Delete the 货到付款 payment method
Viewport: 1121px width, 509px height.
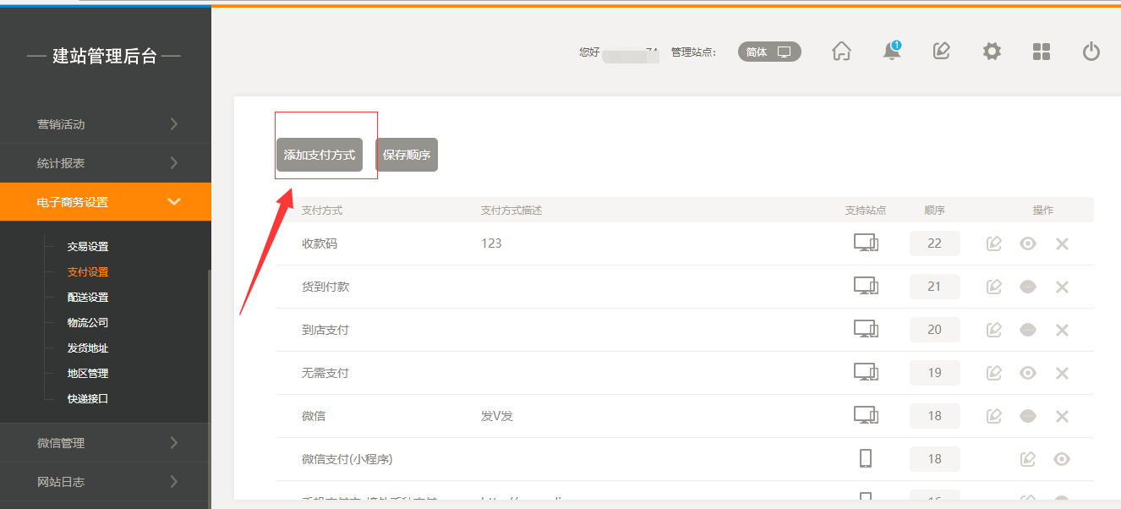1062,287
